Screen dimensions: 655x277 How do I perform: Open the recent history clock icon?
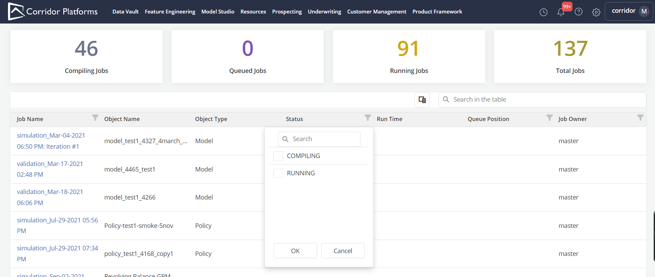pyautogui.click(x=543, y=12)
